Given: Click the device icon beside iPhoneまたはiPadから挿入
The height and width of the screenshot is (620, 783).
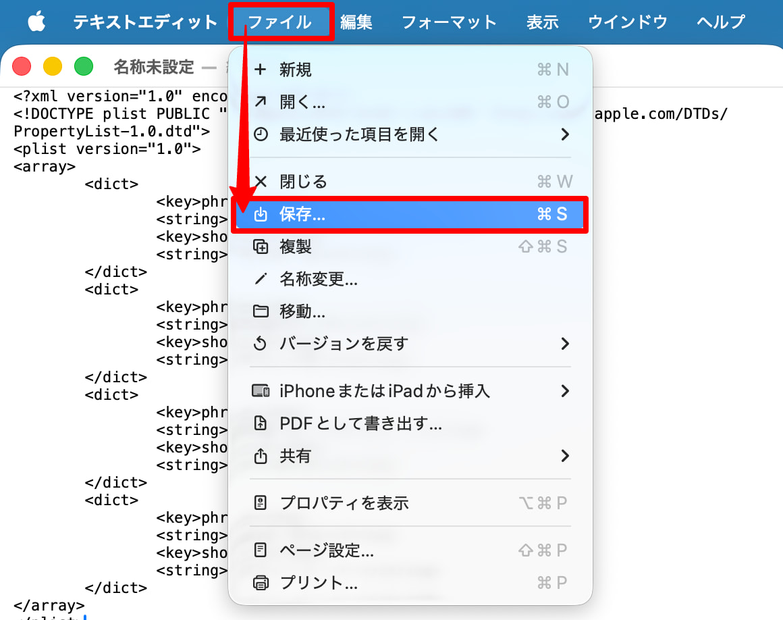Looking at the screenshot, I should click(x=261, y=390).
